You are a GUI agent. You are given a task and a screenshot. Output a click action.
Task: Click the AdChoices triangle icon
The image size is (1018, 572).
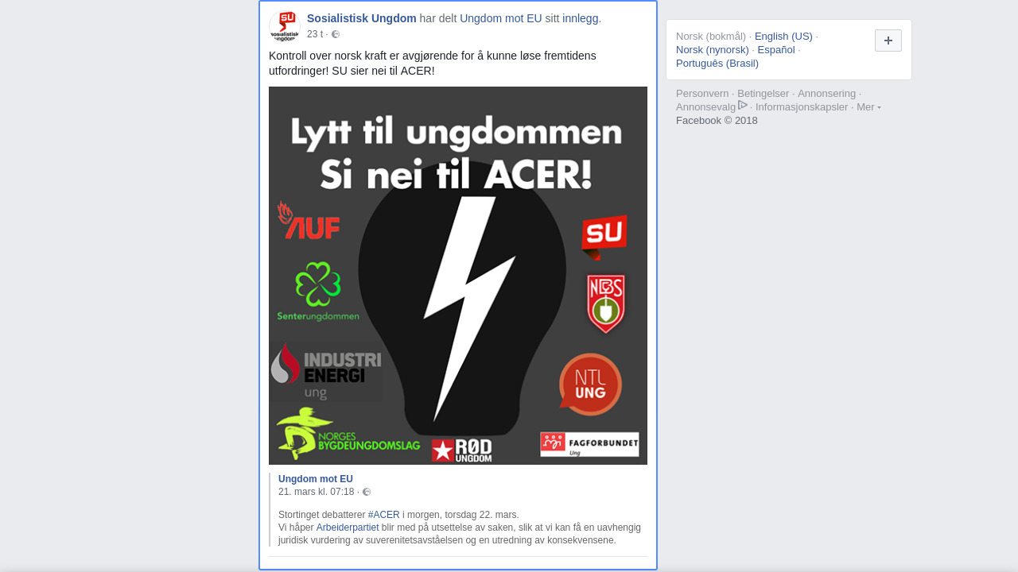coord(743,105)
